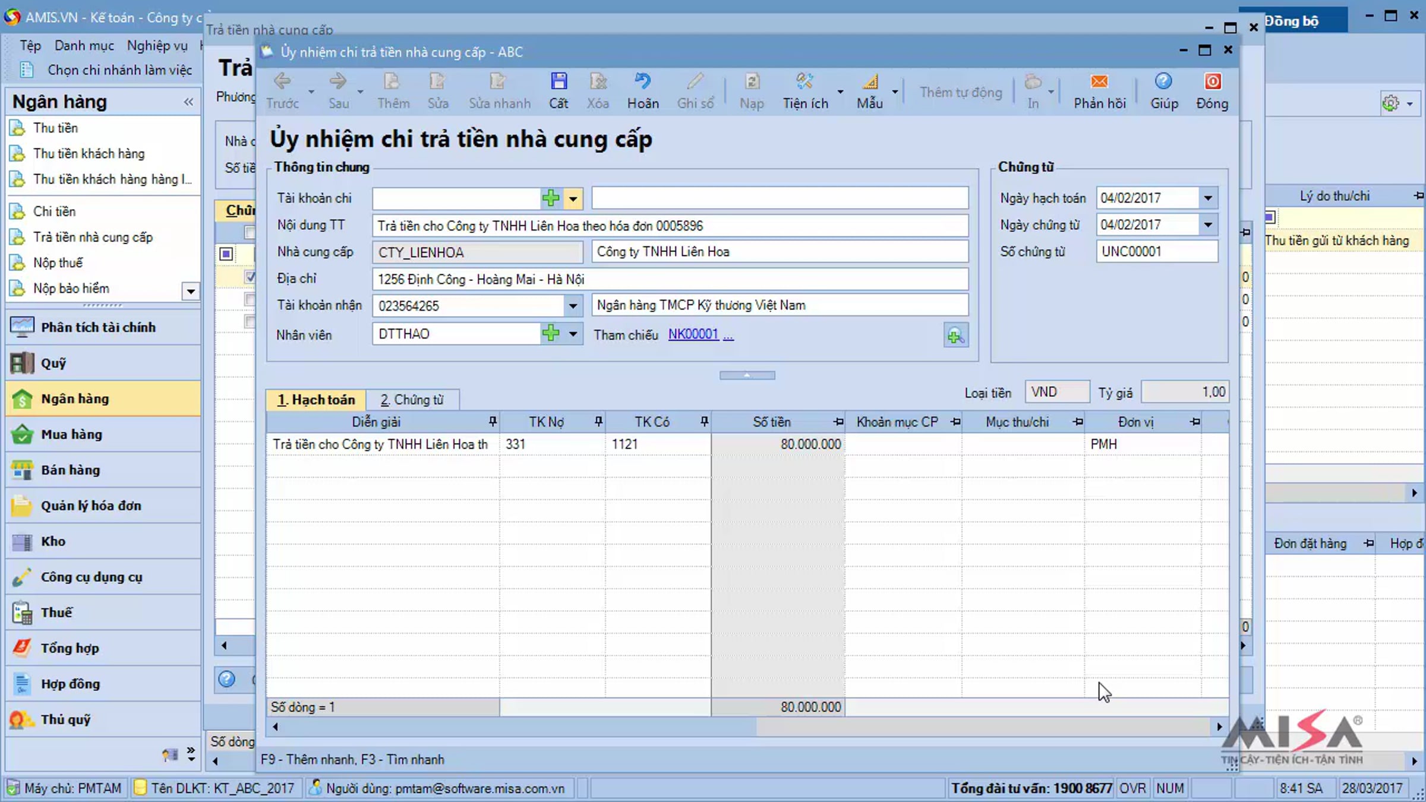Open the Ngày hạch toán date picker
The width and height of the screenshot is (1426, 802).
(1208, 198)
